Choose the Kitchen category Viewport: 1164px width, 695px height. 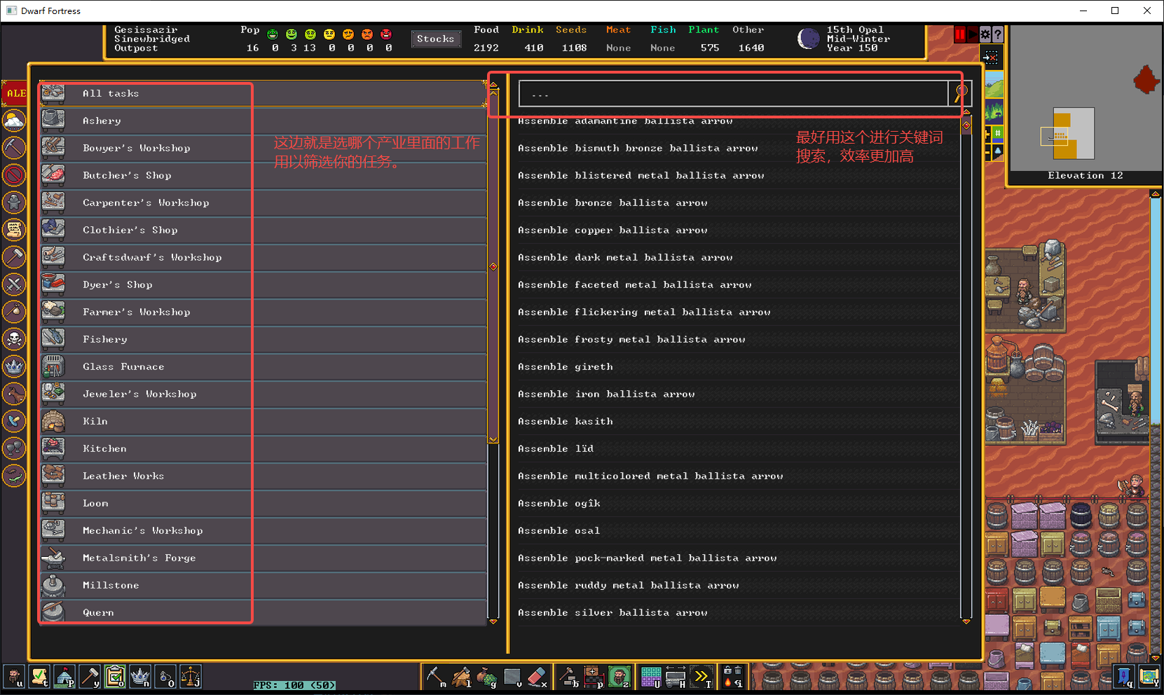click(x=263, y=448)
